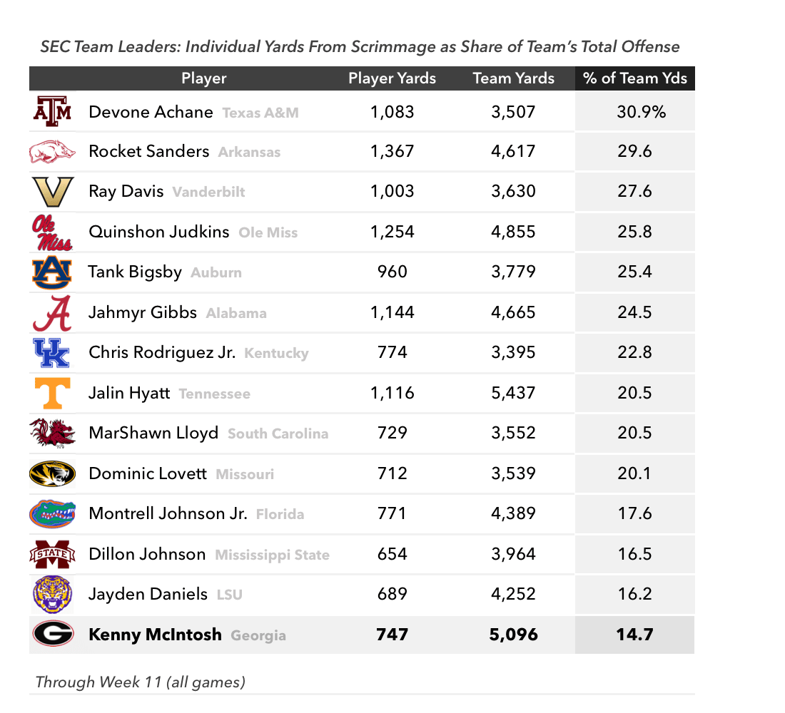
Task: Select the Kentucky UK logo
Action: (51, 353)
